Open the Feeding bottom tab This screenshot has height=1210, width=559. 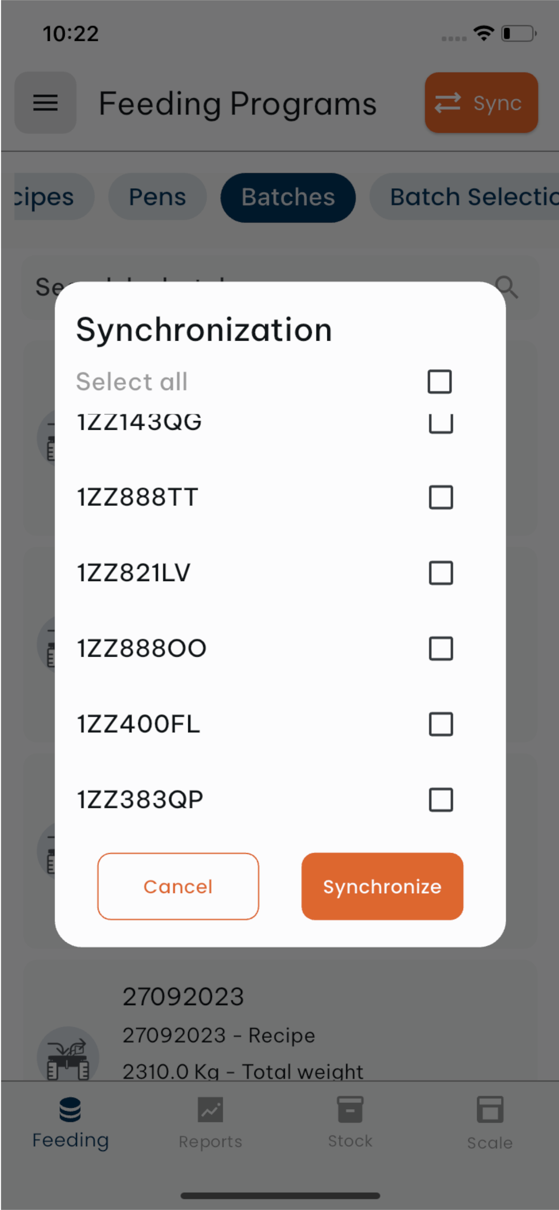71,1123
